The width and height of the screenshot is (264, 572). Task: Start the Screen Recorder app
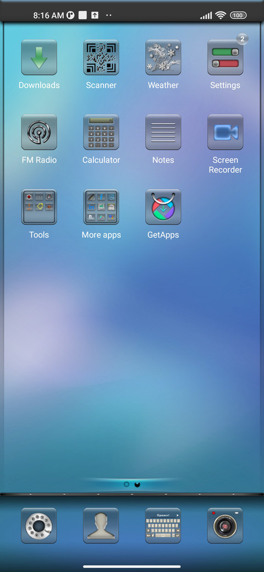(226, 132)
